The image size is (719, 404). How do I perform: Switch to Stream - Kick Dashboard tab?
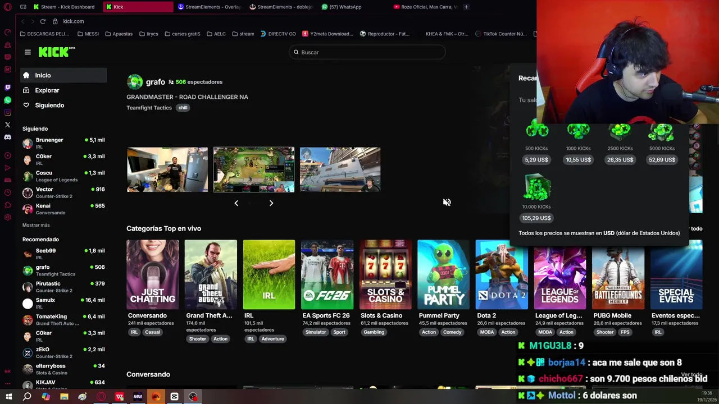pyautogui.click(x=65, y=7)
